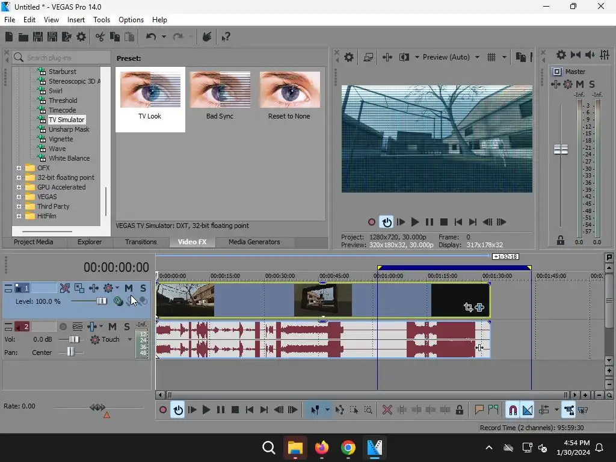Toggle Loop Playback in timeline transport
Viewport: 616px width, 462px height.
[178, 410]
